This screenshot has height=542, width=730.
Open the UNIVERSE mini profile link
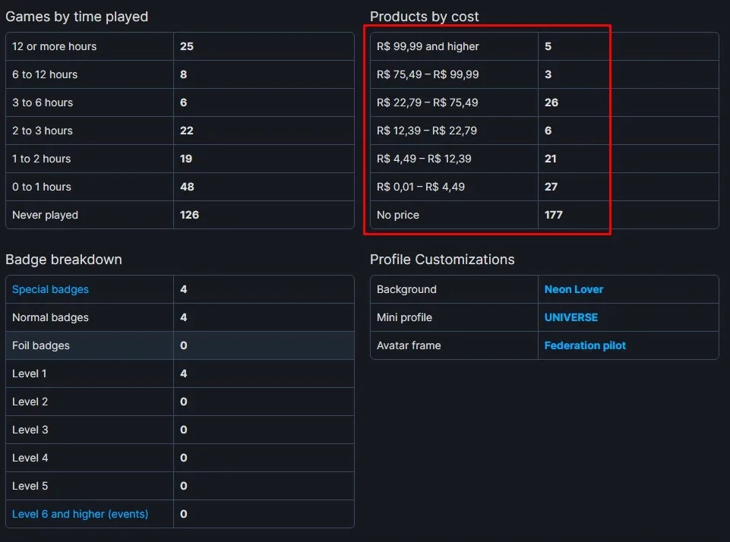[x=570, y=317]
